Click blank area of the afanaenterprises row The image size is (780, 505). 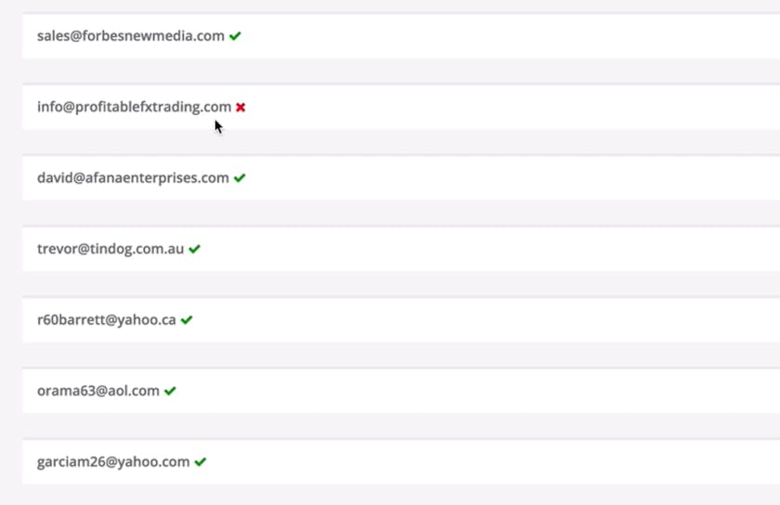(511, 177)
